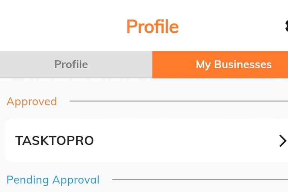The image size is (288, 192).
Task: Open the settings gear icon
Action: point(286,25)
